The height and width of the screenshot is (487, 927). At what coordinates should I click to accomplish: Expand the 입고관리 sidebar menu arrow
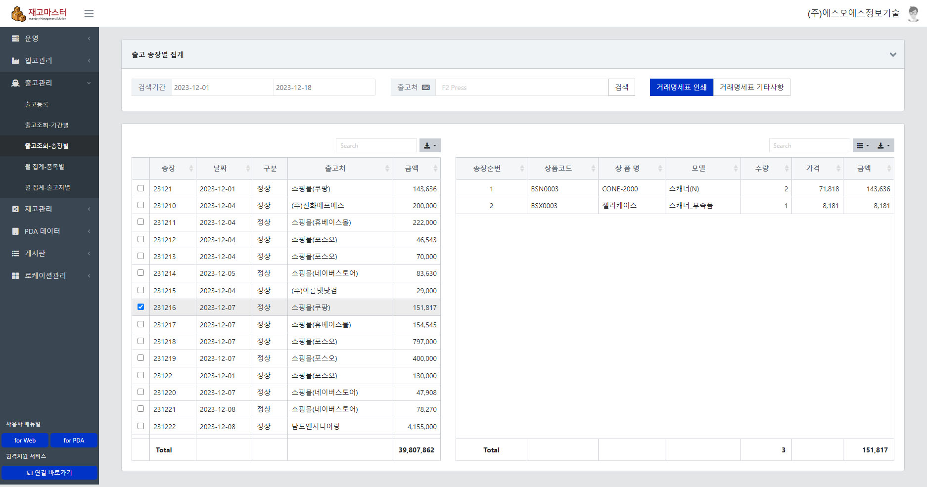click(x=89, y=61)
